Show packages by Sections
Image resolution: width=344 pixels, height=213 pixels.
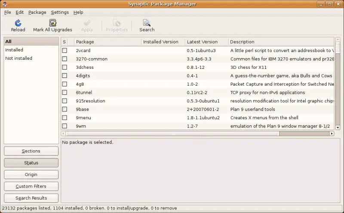(31, 151)
